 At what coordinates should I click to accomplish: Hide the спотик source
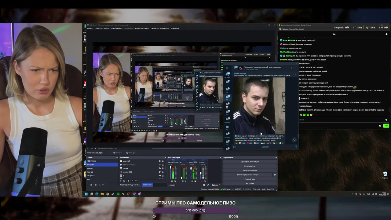(x=159, y=168)
